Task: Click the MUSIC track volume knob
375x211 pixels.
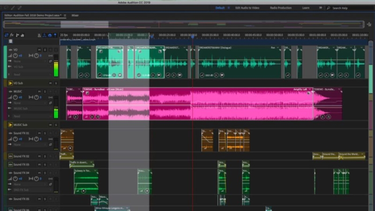Action: tap(15, 98)
